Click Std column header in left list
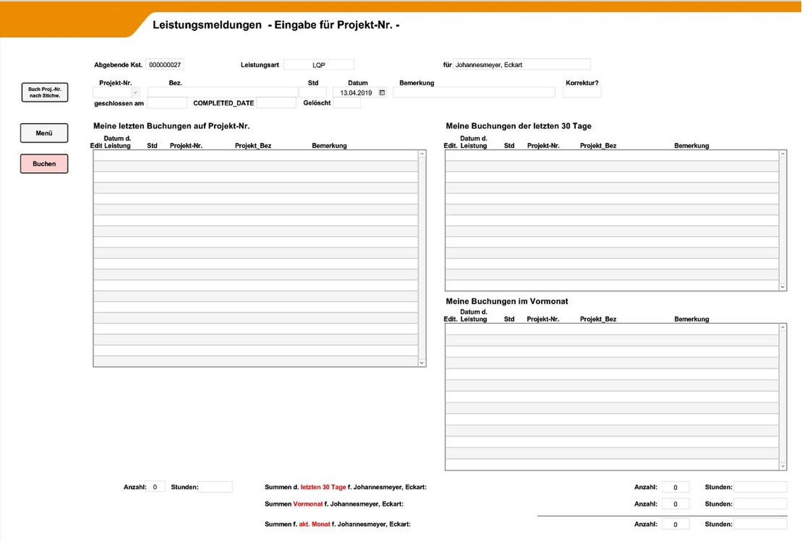 click(x=152, y=145)
